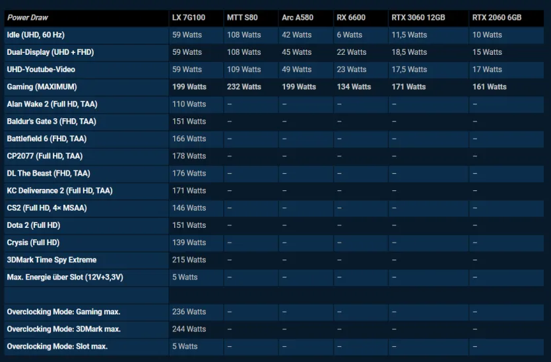Screen dimensions: 551x362
Task: Click the 6 Watts idle value for RX 6600
Action: pos(349,35)
